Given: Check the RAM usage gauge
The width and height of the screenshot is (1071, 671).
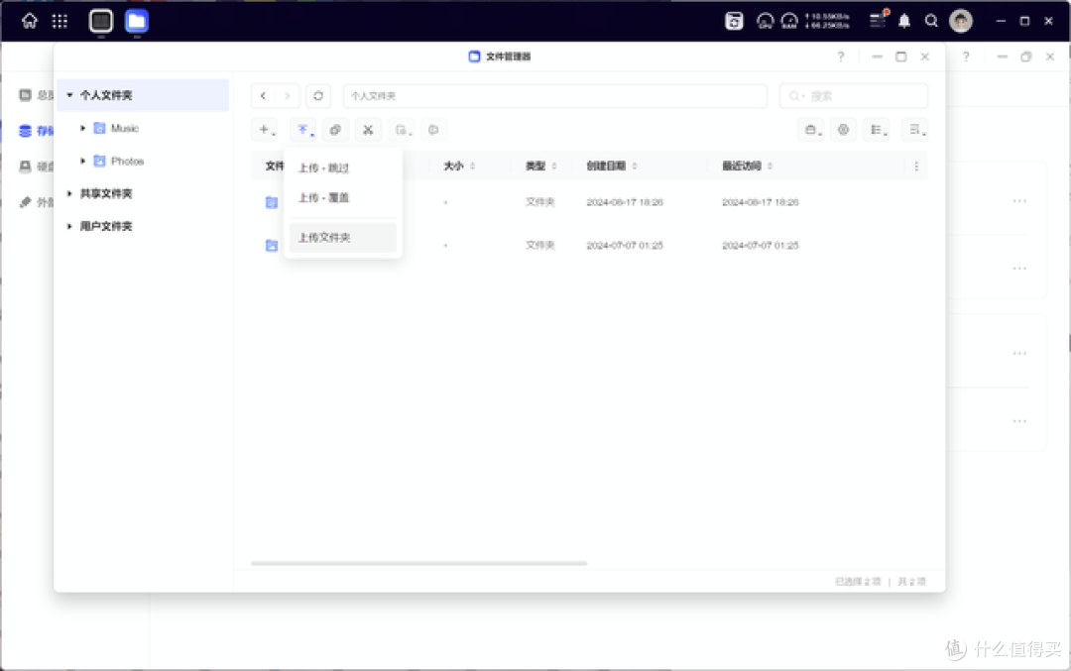Looking at the screenshot, I should (x=789, y=21).
